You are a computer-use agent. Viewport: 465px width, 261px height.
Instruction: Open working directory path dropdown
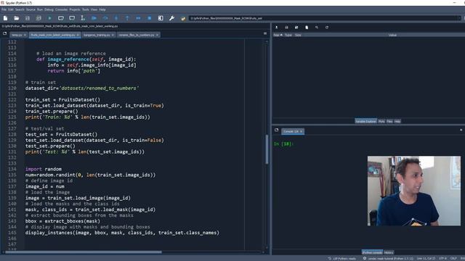460,18
